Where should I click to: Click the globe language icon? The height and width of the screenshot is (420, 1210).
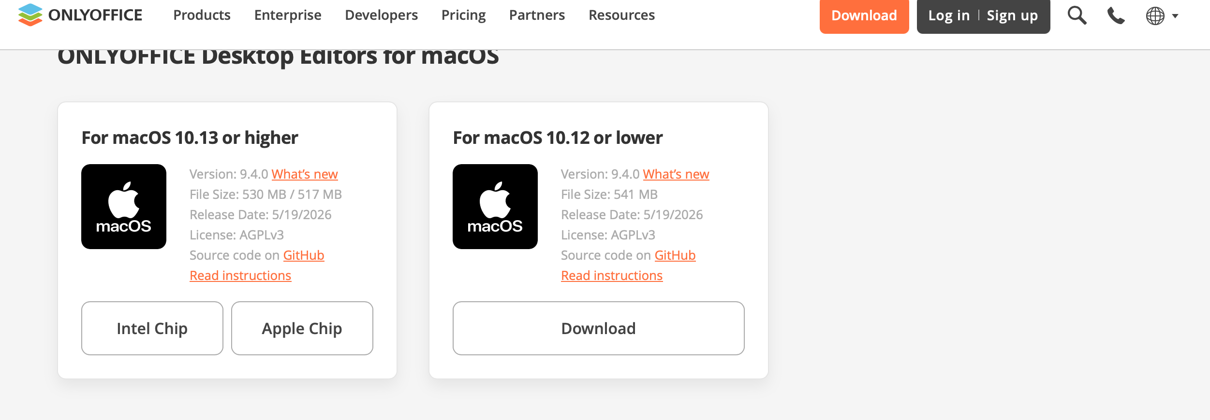coord(1155,16)
